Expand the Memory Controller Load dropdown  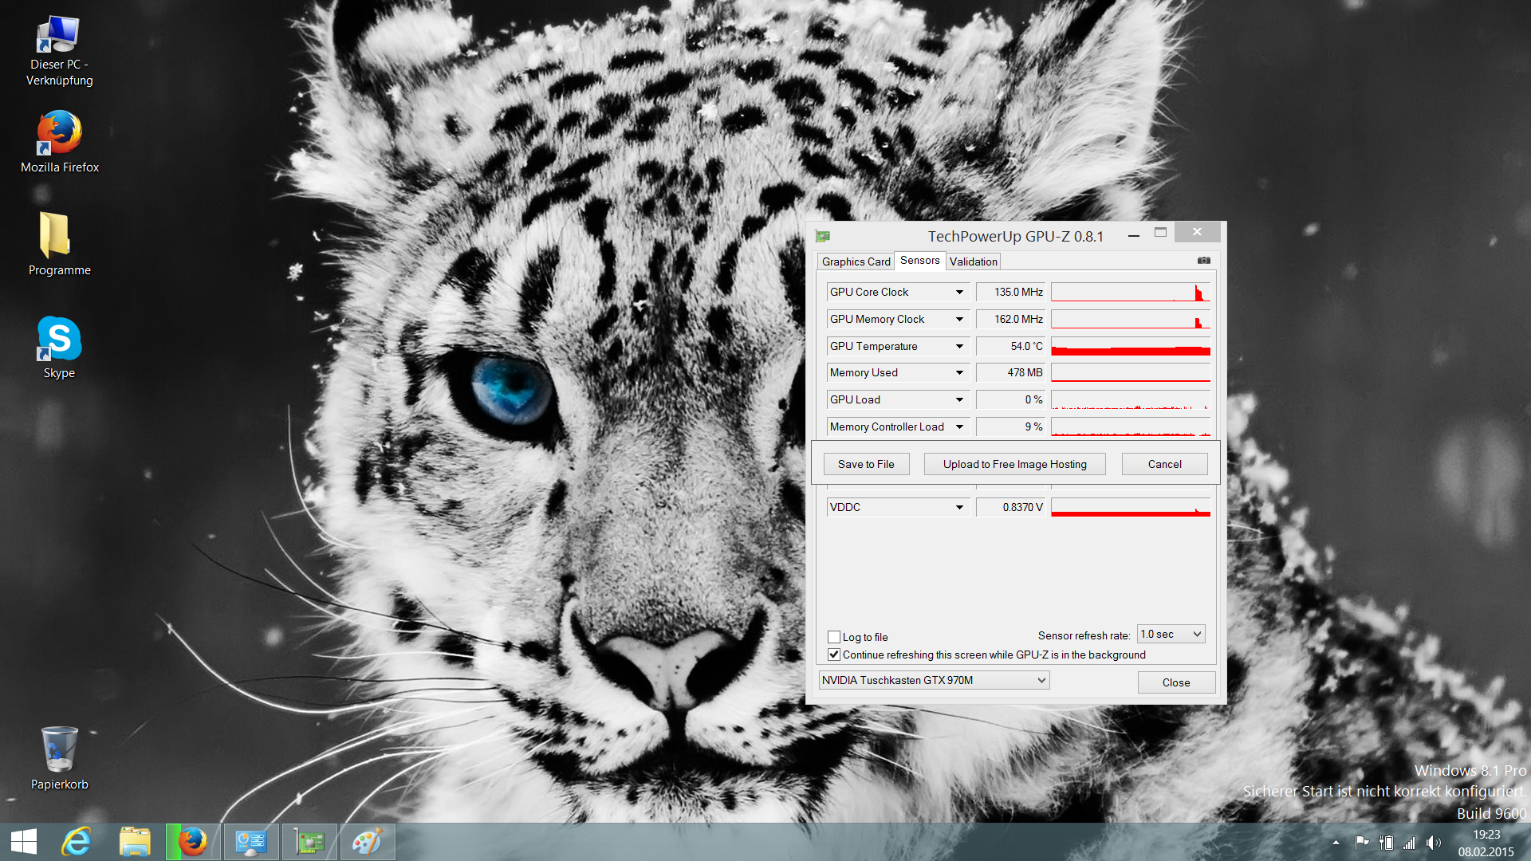pos(959,427)
